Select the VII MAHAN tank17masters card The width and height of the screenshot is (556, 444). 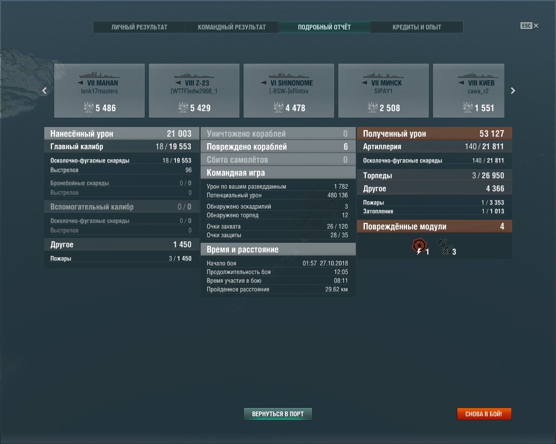point(99,91)
